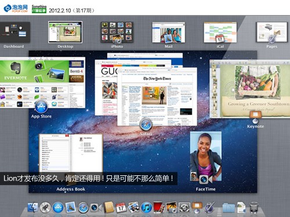Switch to the Mail space thumbnail
The height and width of the screenshot is (217, 290).
coord(168,32)
